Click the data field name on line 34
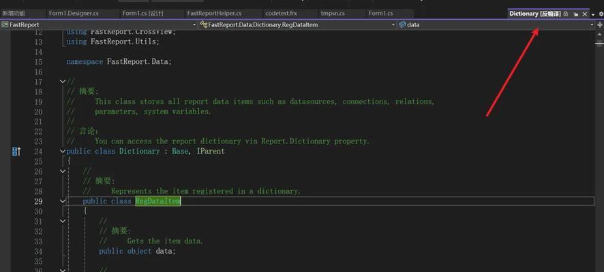This screenshot has height=272, width=604. 164,251
